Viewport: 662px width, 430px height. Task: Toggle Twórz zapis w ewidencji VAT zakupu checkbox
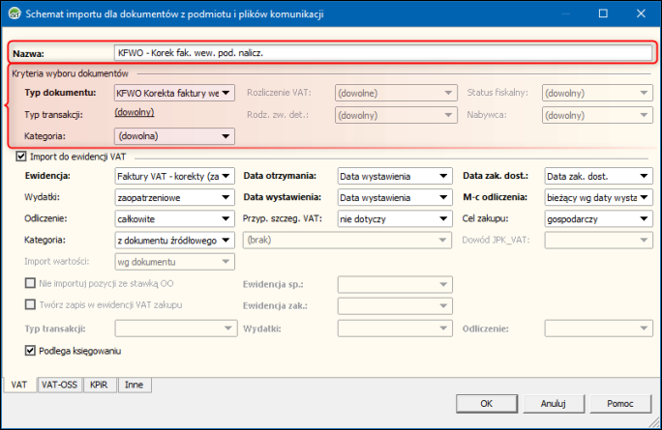30,304
